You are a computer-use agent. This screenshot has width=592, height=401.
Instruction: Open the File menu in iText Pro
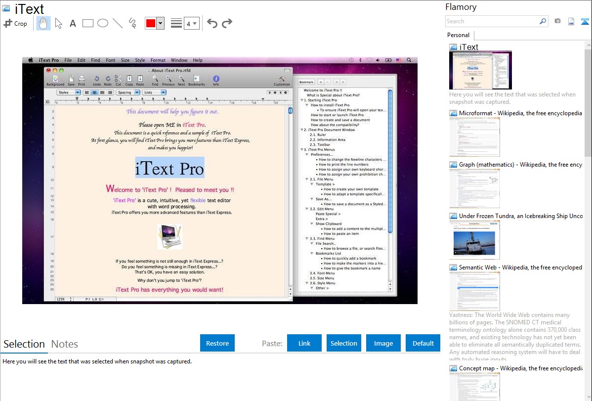coord(68,60)
